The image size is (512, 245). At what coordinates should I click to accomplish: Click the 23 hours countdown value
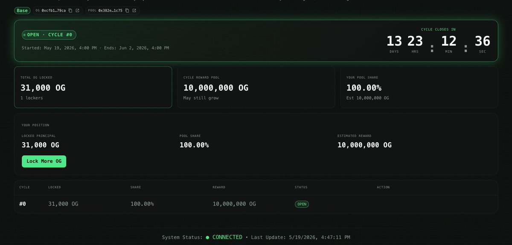pos(415,41)
